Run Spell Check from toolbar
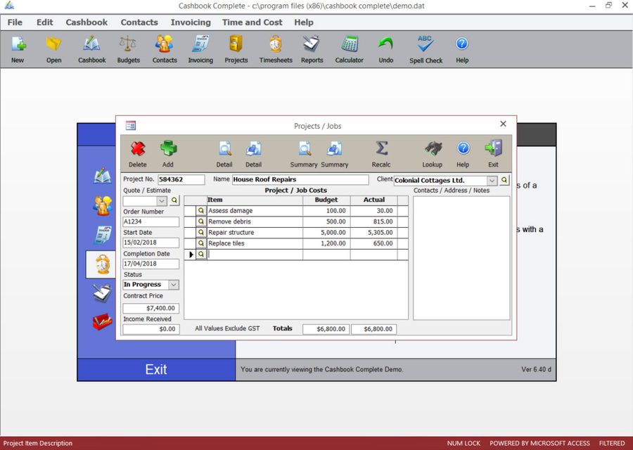 tap(425, 44)
